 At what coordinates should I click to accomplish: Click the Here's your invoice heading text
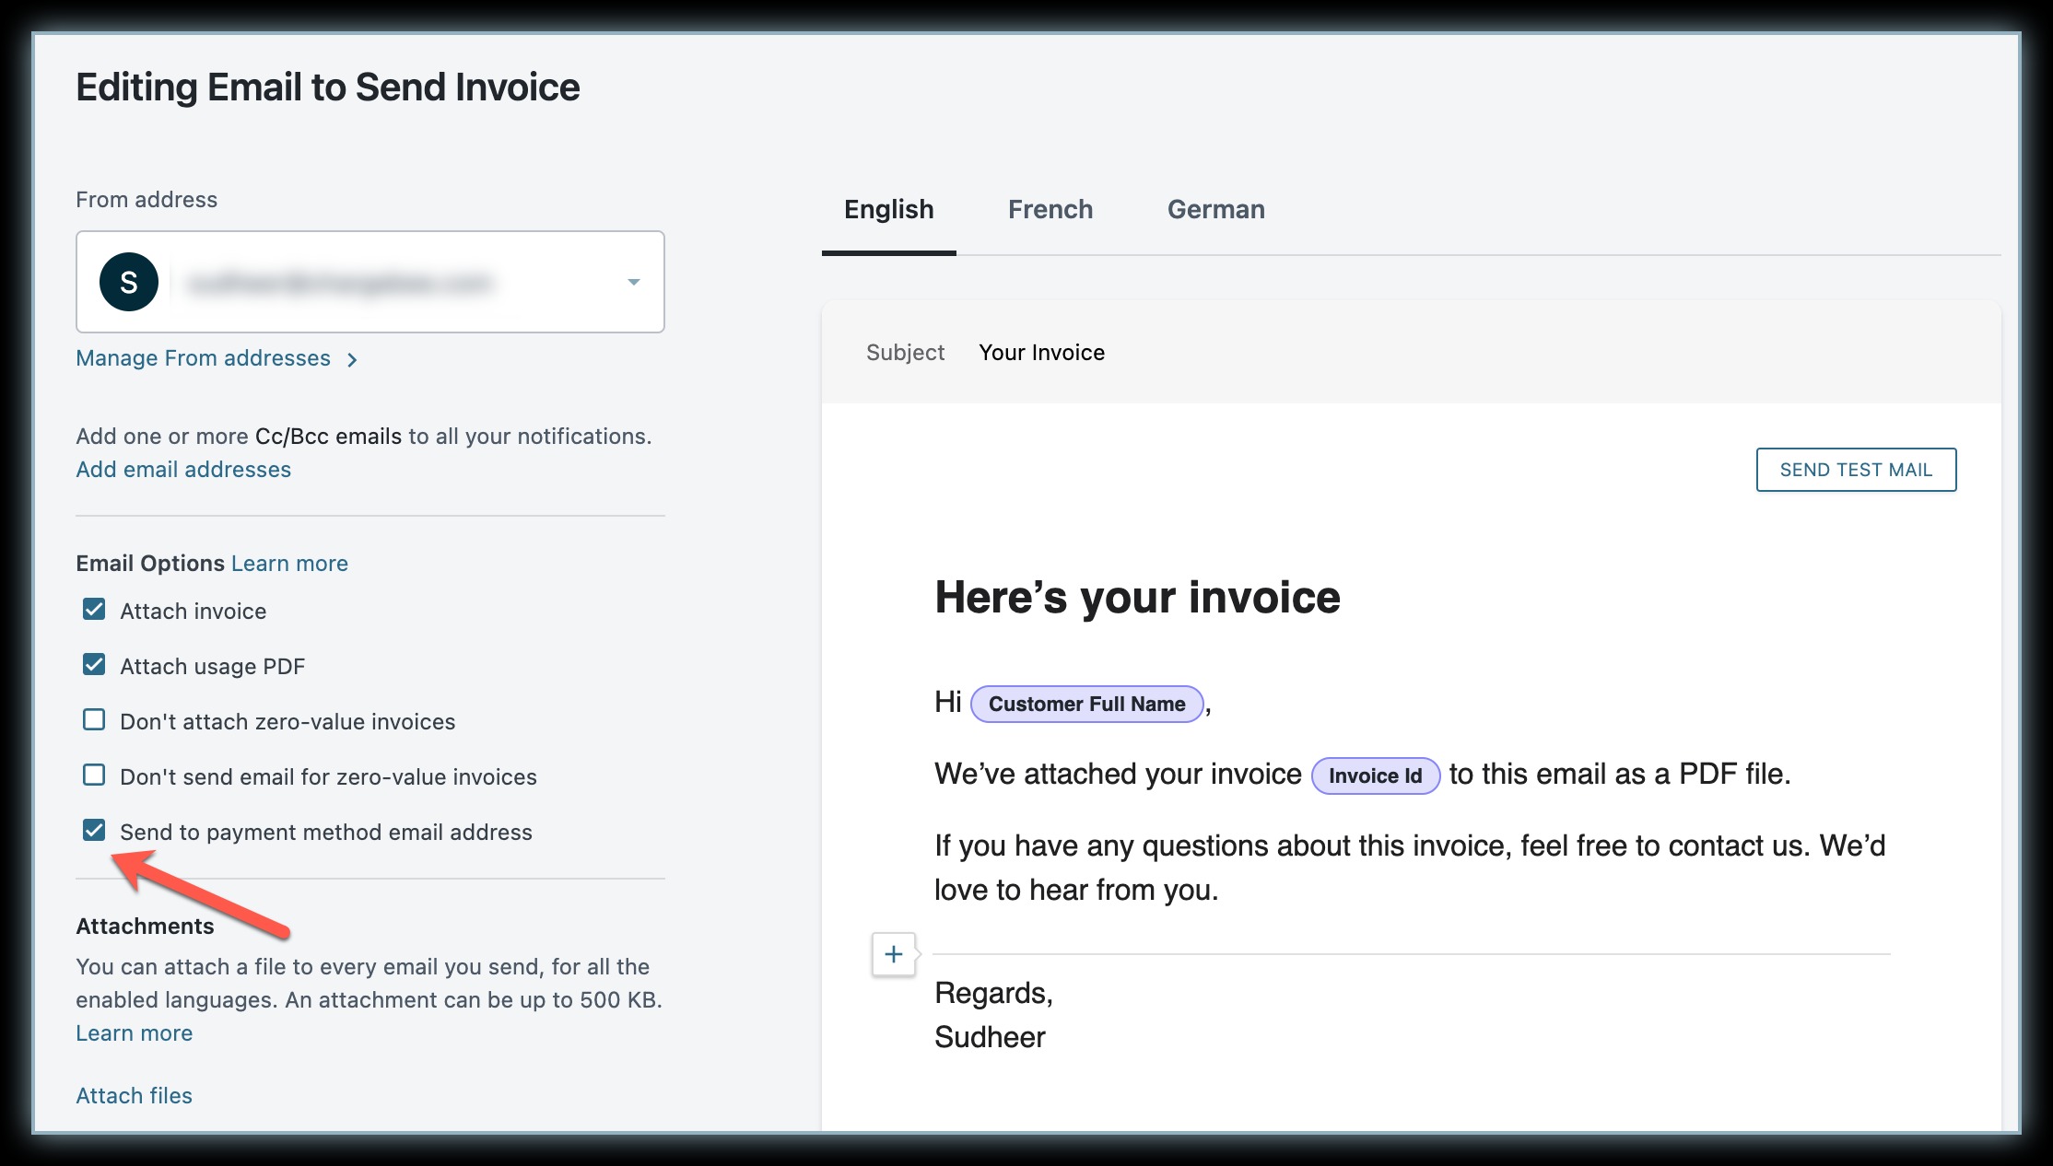[1137, 597]
